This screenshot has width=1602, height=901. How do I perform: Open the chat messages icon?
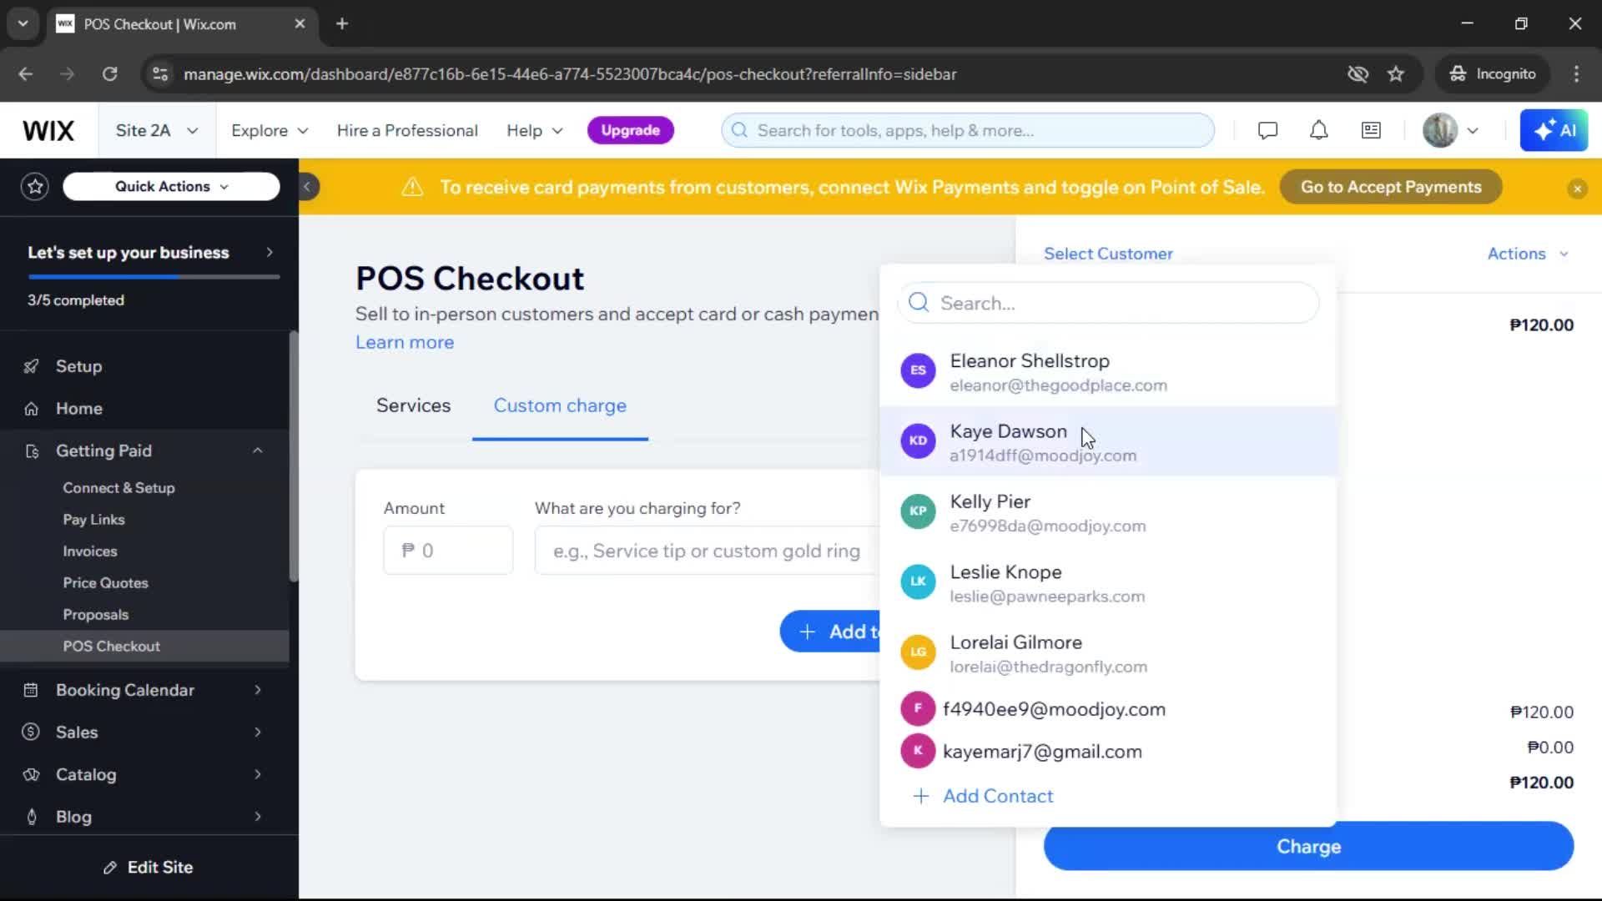[1267, 131]
